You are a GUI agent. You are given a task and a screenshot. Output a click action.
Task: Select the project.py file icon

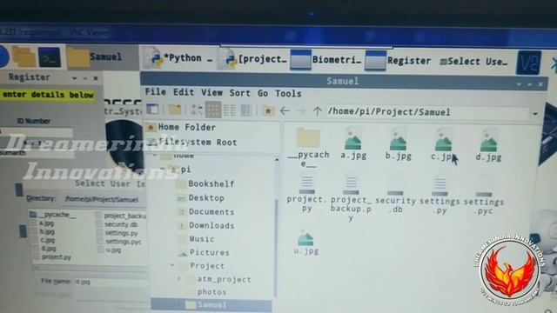click(x=307, y=194)
